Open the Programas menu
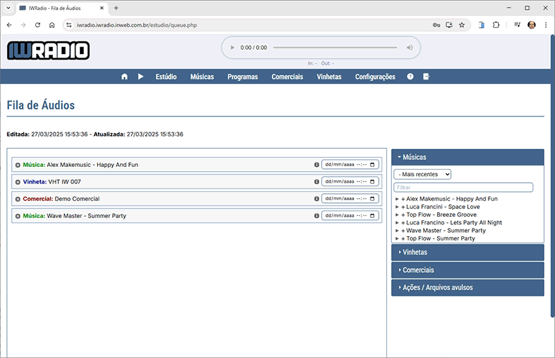This screenshot has width=555, height=358. [x=242, y=77]
